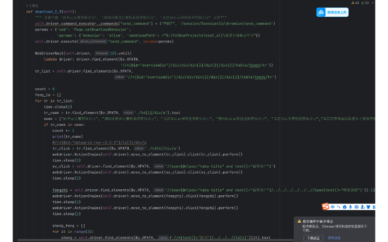Click the 'timeout:' inlay hint in WebDriverWait
The width and height of the screenshot is (388, 242).
pos(102,53)
